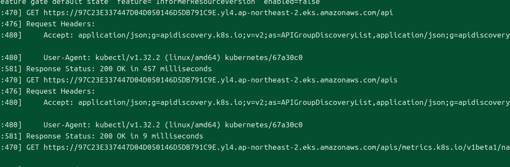
Task: Click '(linux/amd64)' in the first User-Agent line
Action: pos(193,58)
